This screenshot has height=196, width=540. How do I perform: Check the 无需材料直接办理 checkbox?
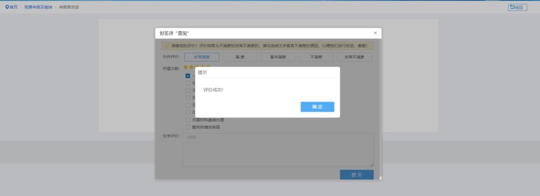(x=187, y=120)
